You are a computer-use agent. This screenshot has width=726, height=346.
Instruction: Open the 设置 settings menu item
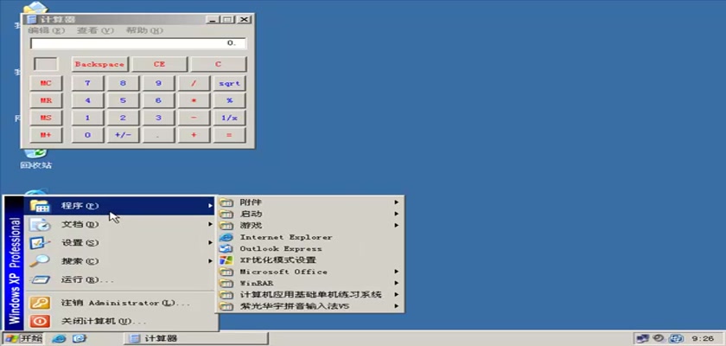(121, 243)
